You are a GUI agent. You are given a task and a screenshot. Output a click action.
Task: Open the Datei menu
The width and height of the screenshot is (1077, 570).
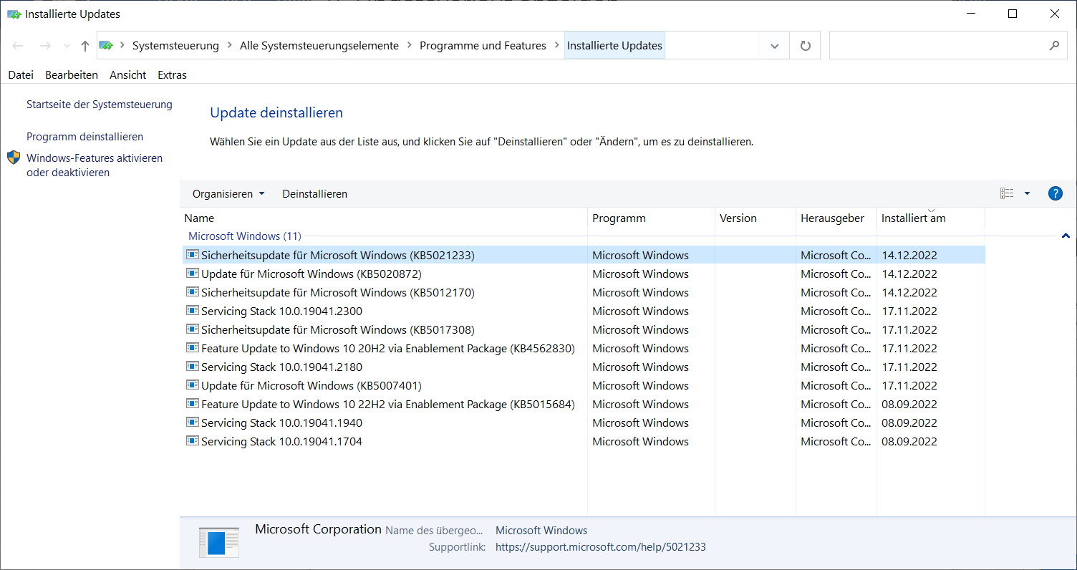21,74
